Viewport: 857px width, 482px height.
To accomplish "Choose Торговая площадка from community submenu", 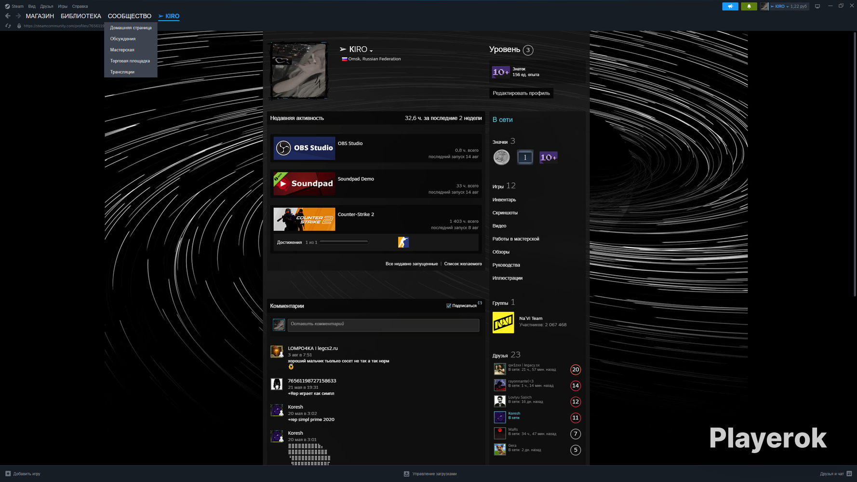I will [x=131, y=61].
